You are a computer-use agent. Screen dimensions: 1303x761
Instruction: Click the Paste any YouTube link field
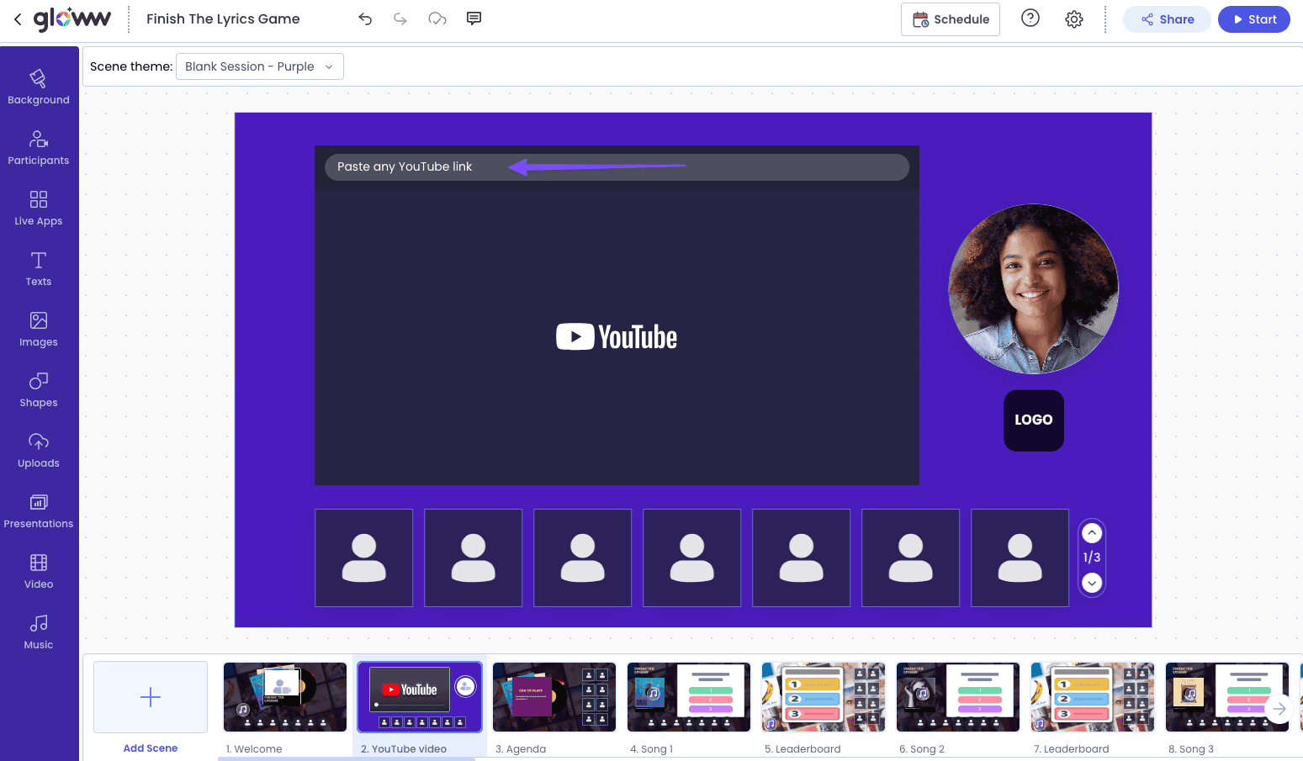[x=617, y=166]
